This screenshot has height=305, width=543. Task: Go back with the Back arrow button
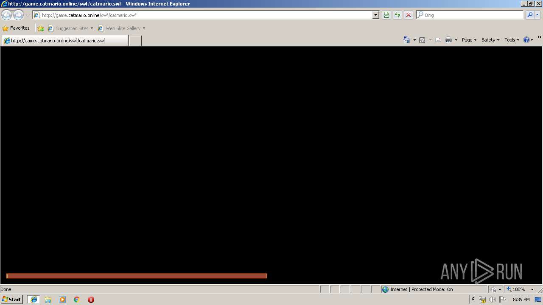(x=6, y=15)
